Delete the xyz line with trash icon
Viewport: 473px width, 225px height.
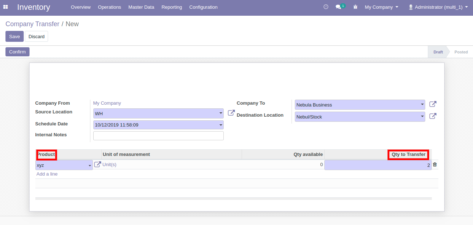[x=435, y=165]
